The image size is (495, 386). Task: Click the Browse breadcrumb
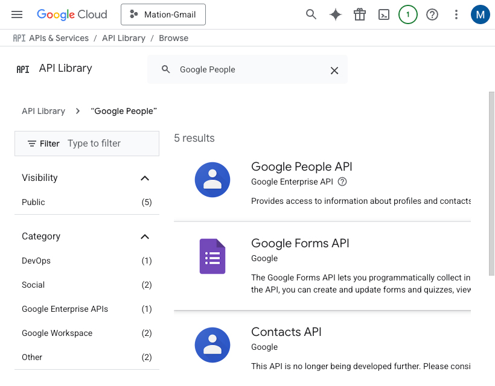(174, 38)
